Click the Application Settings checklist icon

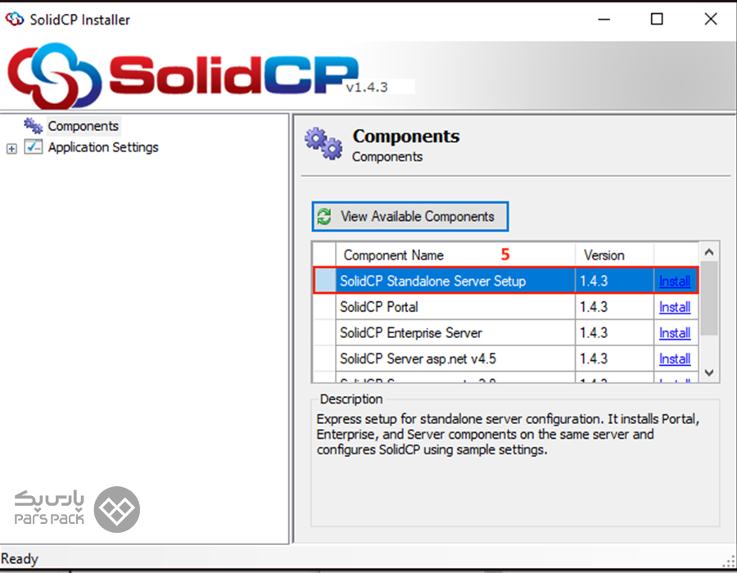pos(34,147)
